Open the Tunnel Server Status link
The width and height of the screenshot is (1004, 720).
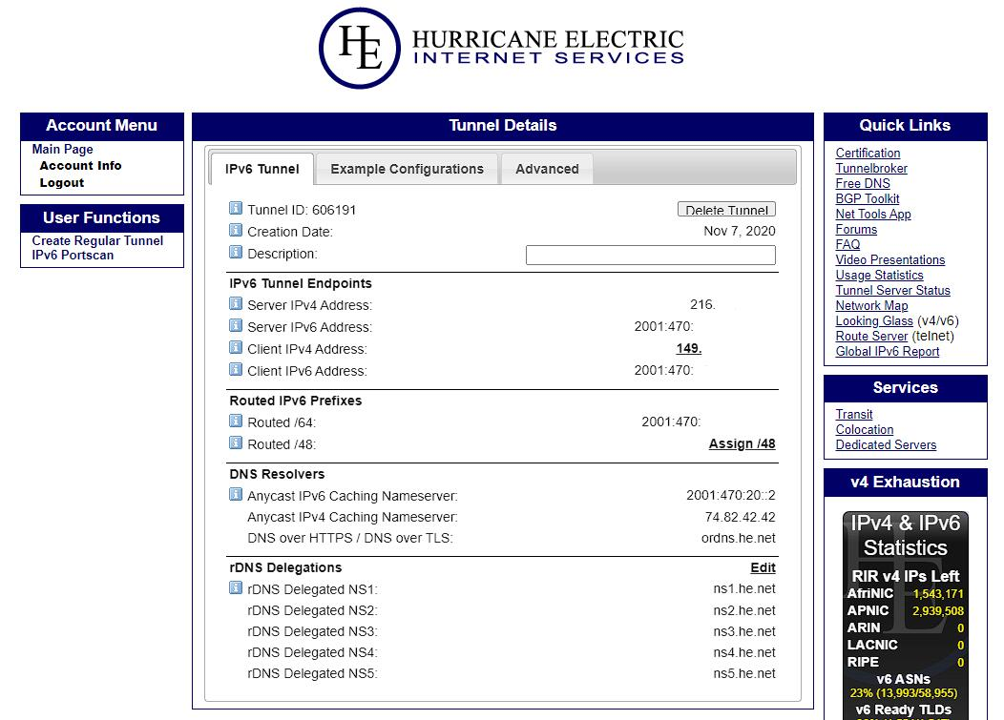click(892, 291)
